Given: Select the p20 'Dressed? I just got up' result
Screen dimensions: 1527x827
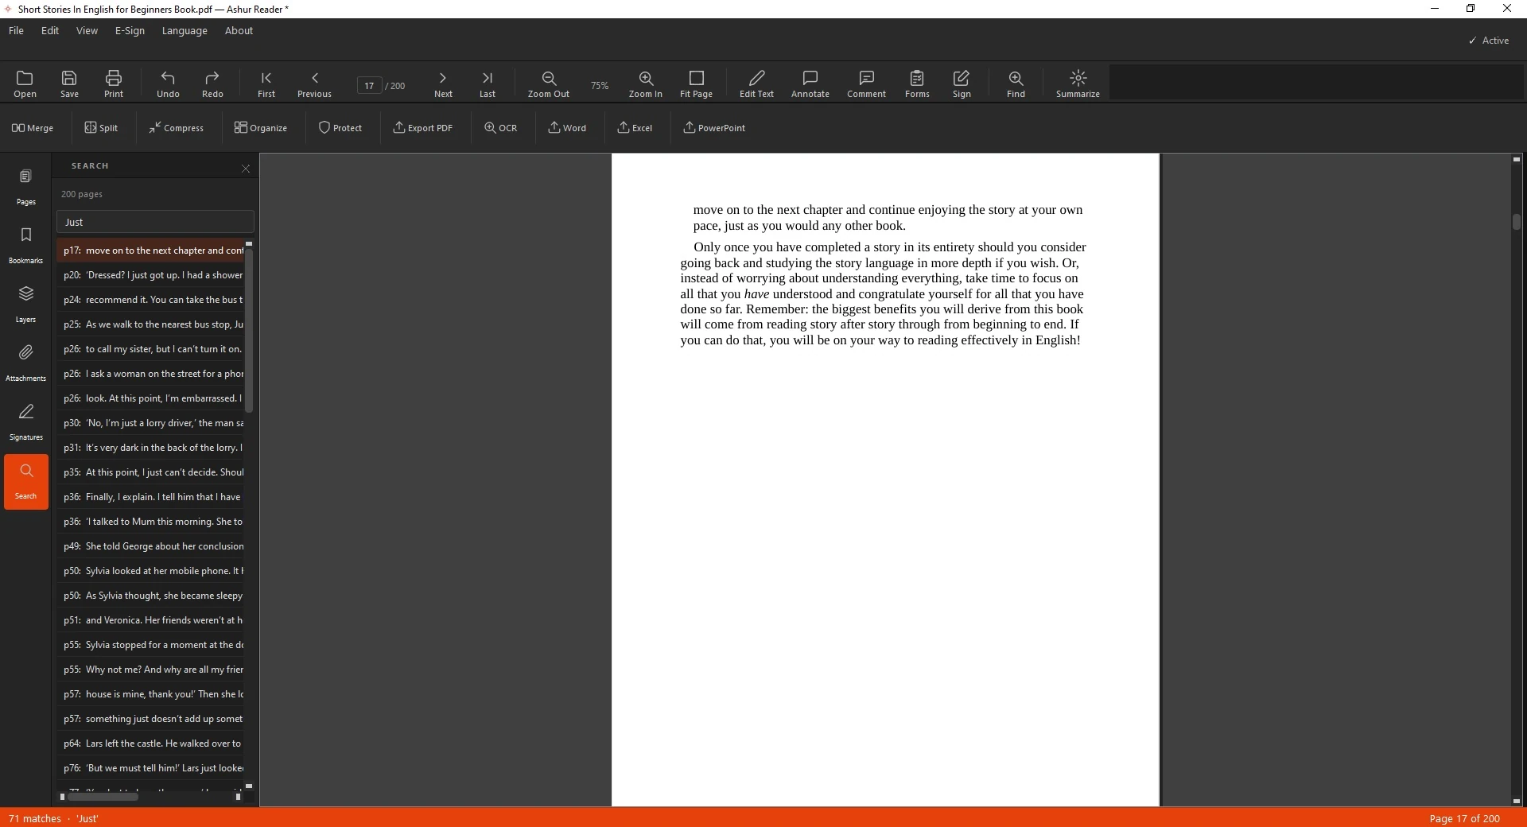Looking at the screenshot, I should point(150,275).
